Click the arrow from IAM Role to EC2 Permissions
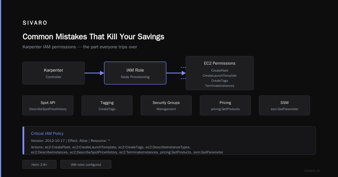Screen dimensions: 338x177 pyautogui.click(x=176, y=73)
